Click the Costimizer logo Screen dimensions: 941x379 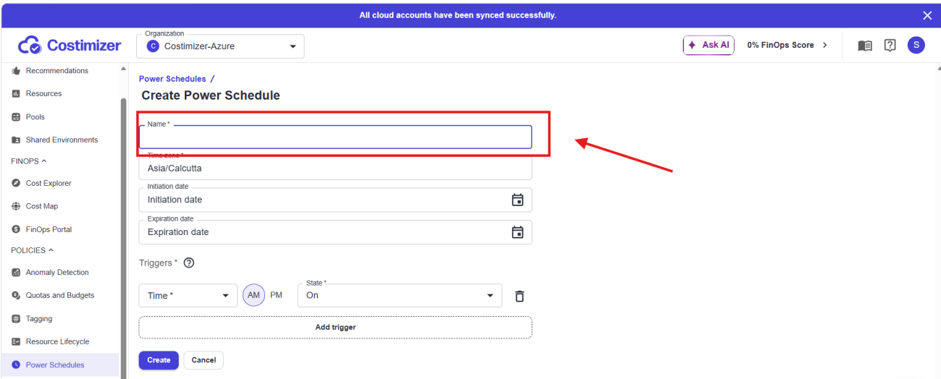click(x=70, y=46)
